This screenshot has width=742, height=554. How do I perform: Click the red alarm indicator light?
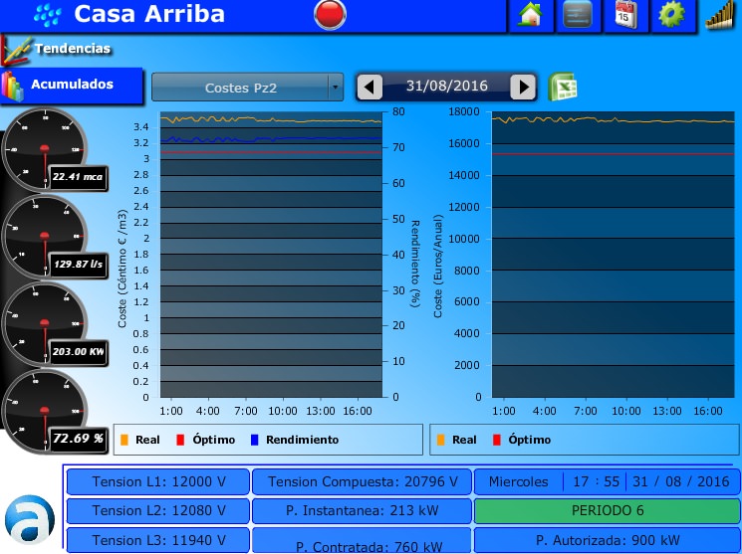[x=329, y=14]
